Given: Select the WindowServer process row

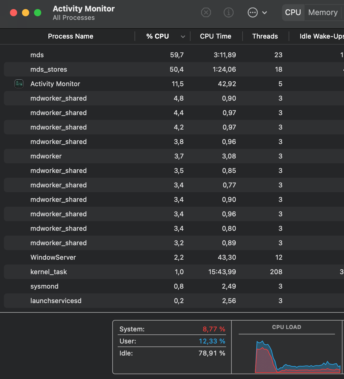Looking at the screenshot, I should pyautogui.click(x=174, y=257).
